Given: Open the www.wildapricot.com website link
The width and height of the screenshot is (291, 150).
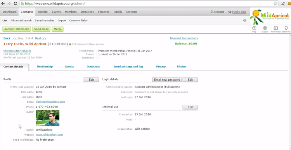Looking at the screenshot, I should 49,134.
